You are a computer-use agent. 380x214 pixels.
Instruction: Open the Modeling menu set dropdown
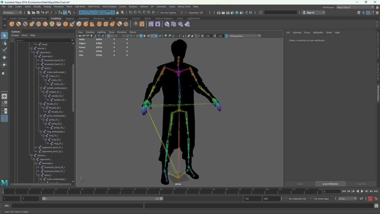[x=12, y=13]
